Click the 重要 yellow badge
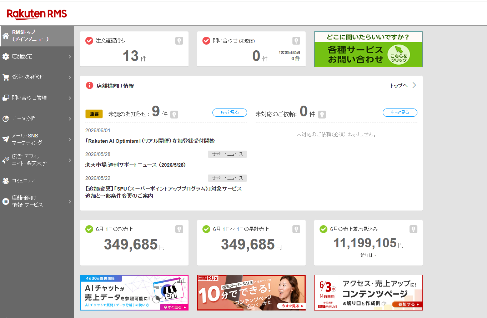 click(94, 114)
